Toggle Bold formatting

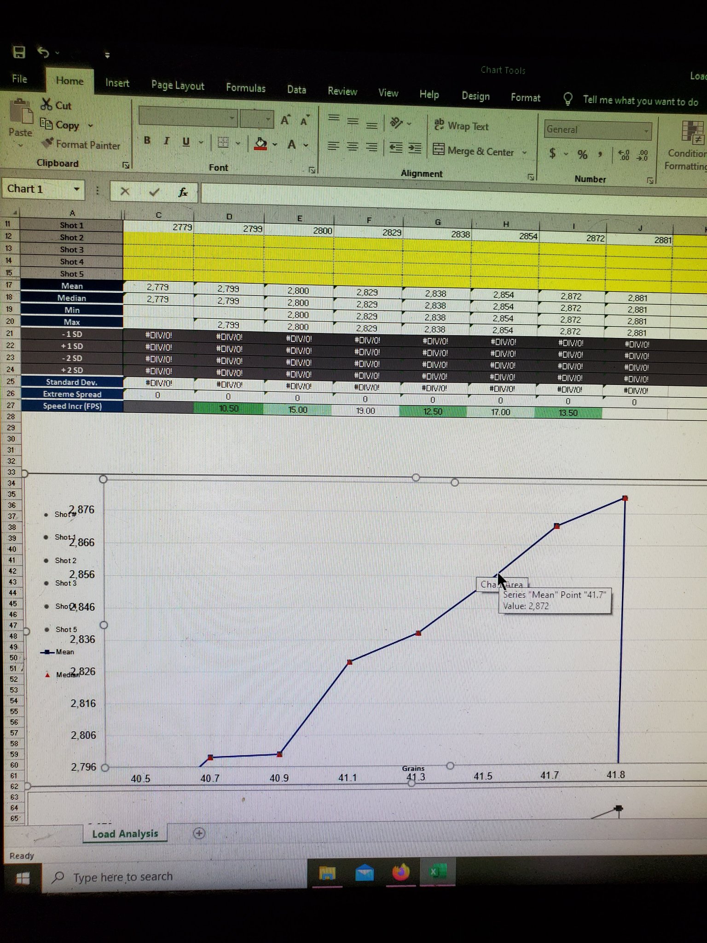pos(147,140)
